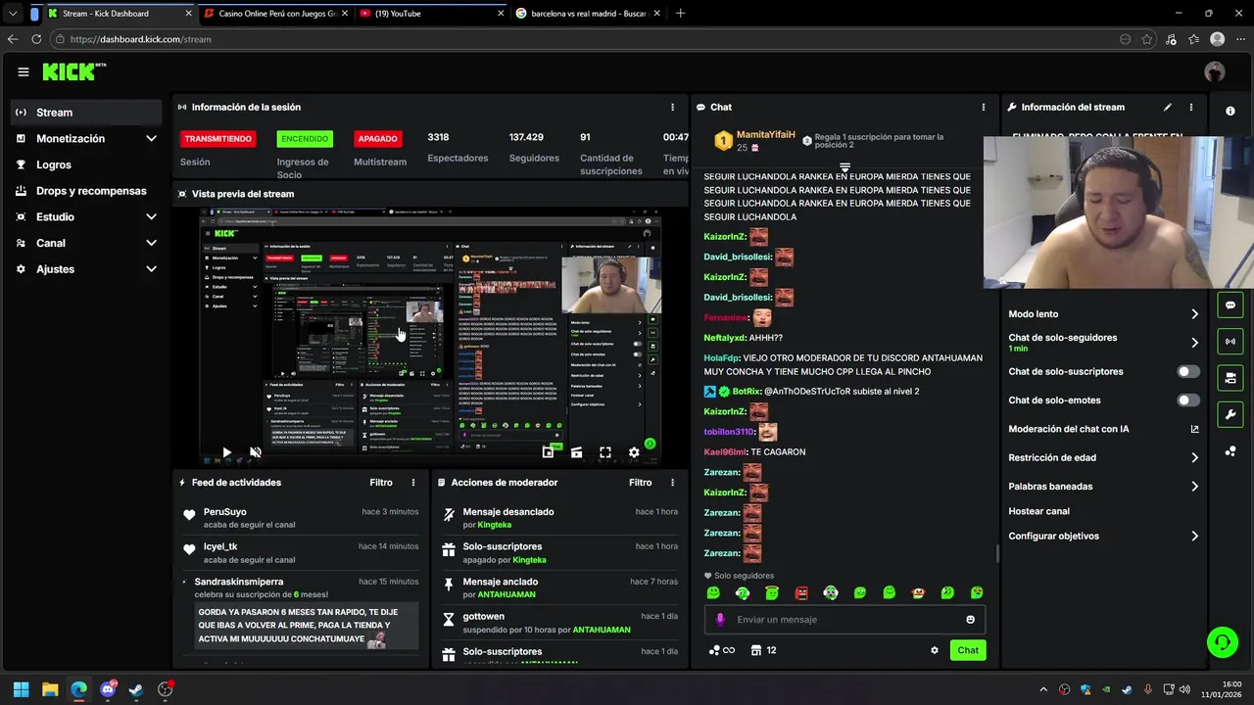Toggle Chat de solo-suscriptores switch
This screenshot has height=705, width=1254.
pos(1188,372)
